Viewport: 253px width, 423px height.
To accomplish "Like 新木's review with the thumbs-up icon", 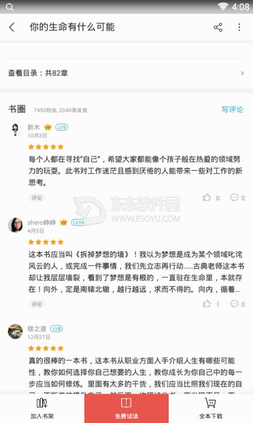I will click(x=207, y=198).
